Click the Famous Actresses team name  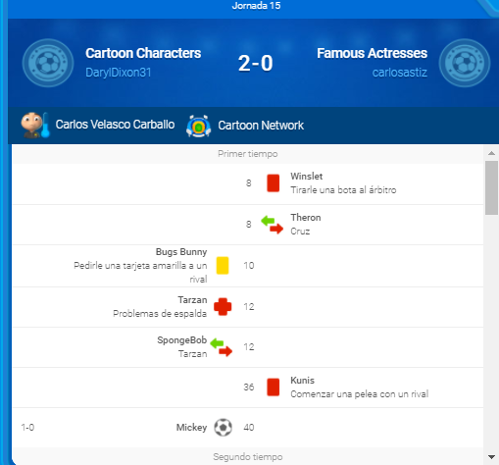372,53
